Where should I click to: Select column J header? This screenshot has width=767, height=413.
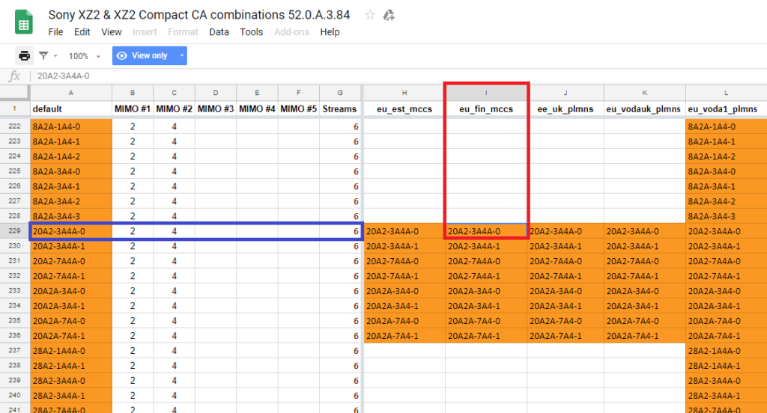(x=566, y=93)
